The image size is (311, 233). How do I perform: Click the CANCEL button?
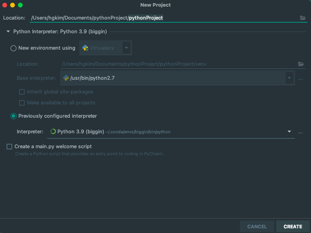(x=257, y=226)
